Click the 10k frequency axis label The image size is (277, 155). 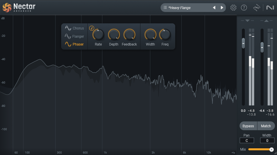pos(209,153)
